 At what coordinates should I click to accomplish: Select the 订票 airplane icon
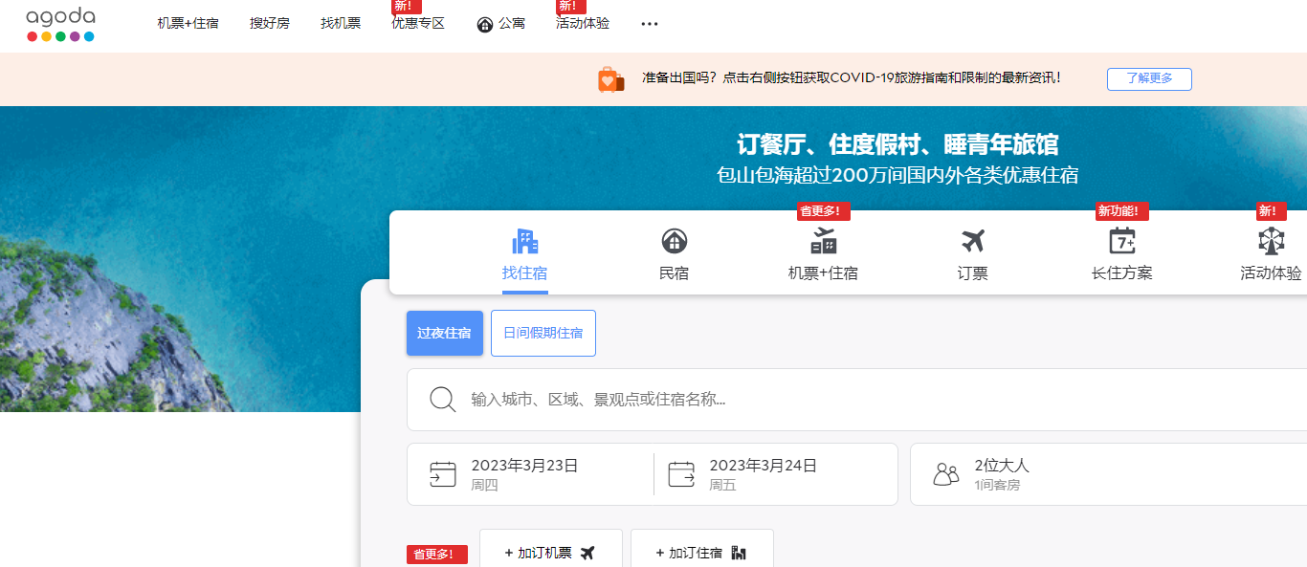[x=972, y=241]
